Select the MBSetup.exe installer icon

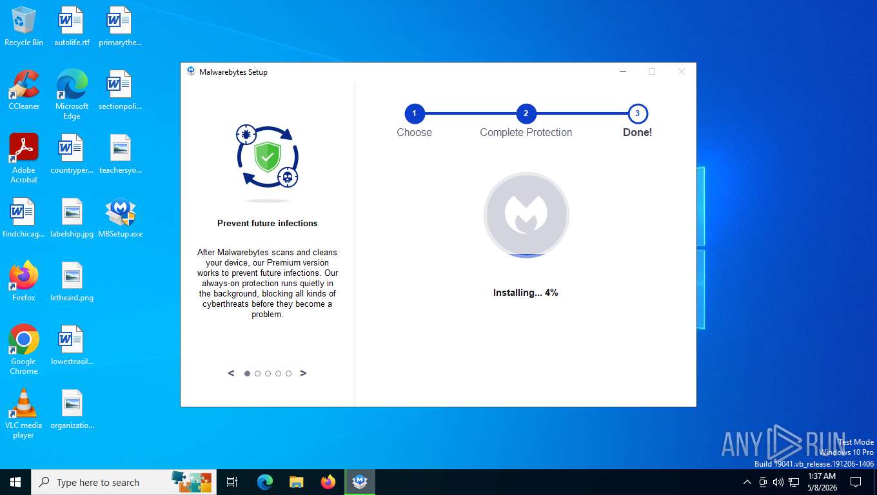120,218
